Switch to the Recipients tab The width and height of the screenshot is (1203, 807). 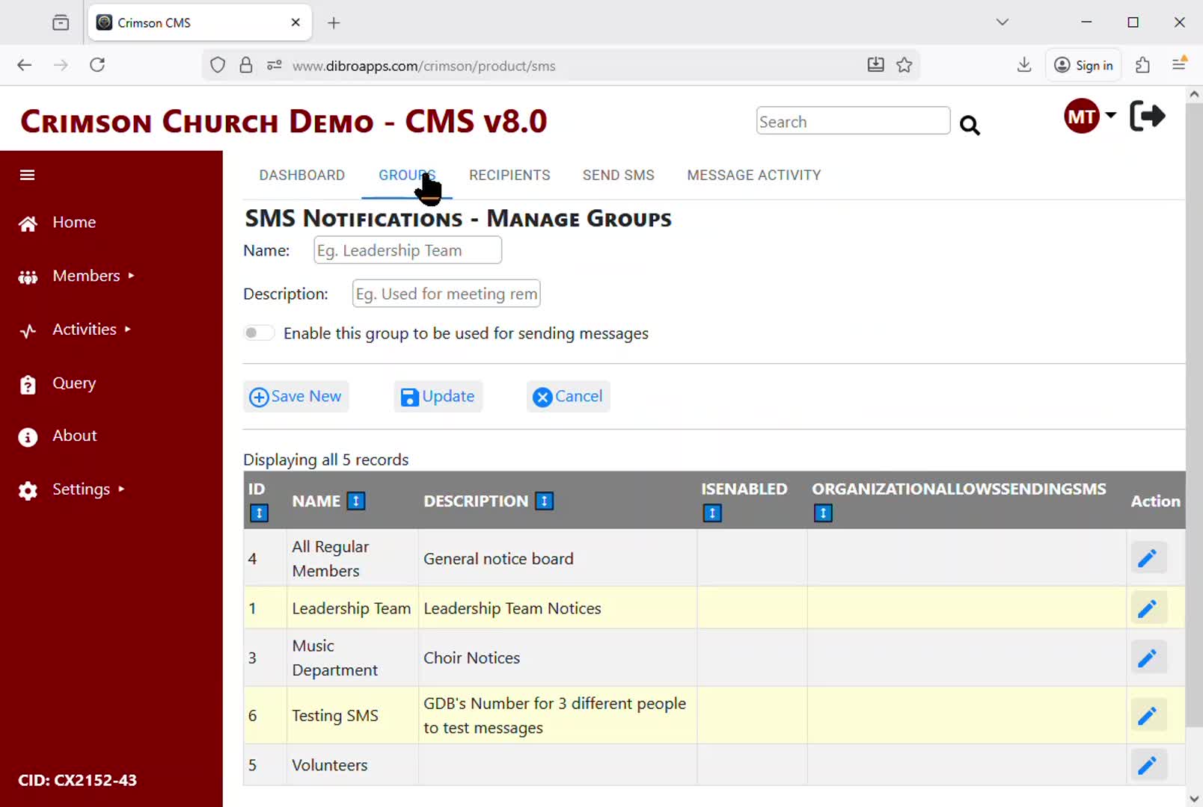coord(509,175)
